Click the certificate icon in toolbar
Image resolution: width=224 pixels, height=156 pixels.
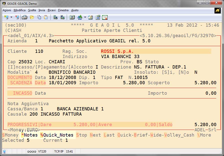click(105, 17)
